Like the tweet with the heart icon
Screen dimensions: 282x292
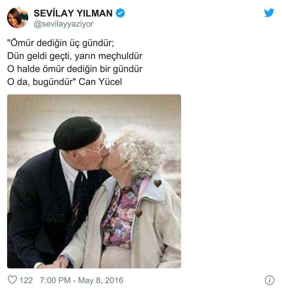click(12, 280)
